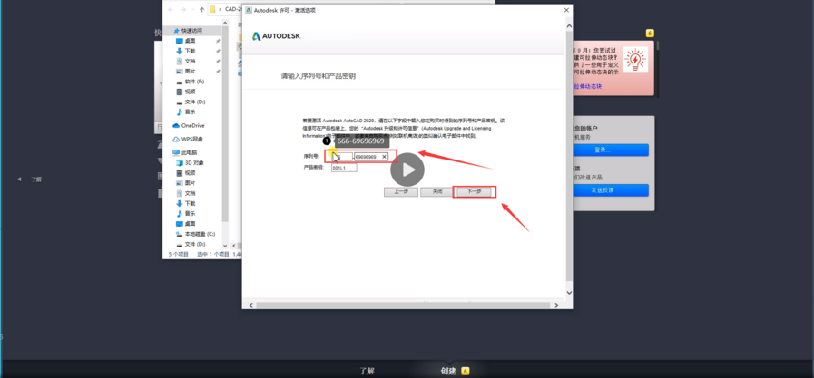Screen dimensions: 814x378
Task: Click the 选中 1 个项目 status text
Action: [x=213, y=254]
